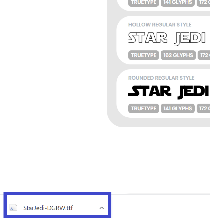
Task: Open the Hollow Regular Style heading
Action: point(160,25)
